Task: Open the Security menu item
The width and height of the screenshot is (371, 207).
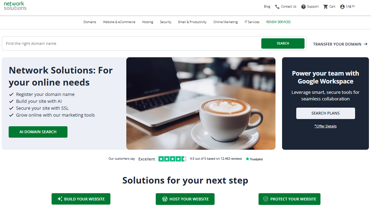Action: [166, 22]
